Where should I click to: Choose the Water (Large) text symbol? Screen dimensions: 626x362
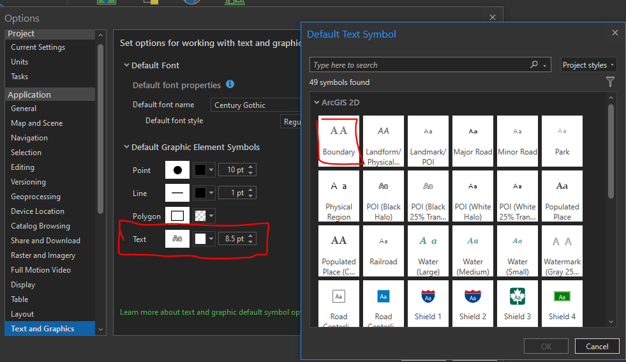pyautogui.click(x=428, y=248)
